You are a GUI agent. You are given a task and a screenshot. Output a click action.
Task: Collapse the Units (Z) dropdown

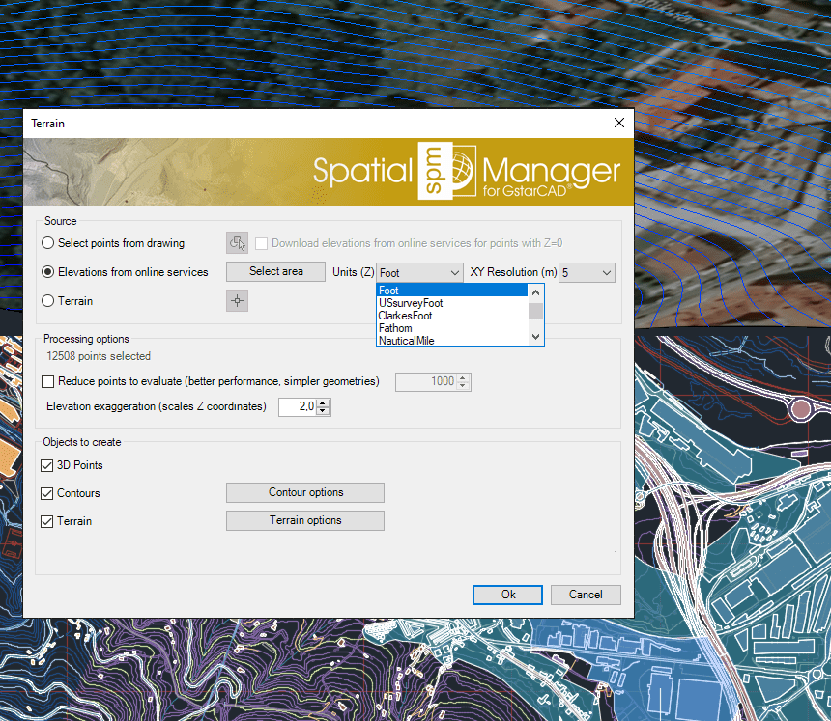454,273
